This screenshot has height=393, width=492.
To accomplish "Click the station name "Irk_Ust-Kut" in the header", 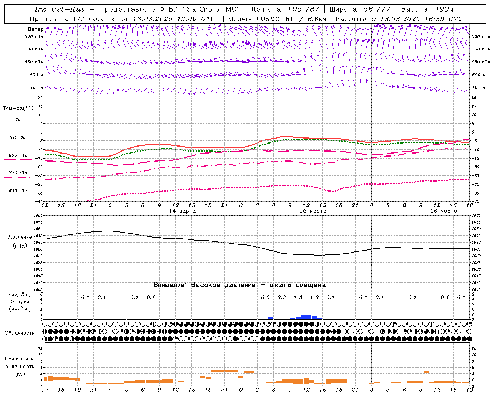I will pyautogui.click(x=59, y=9).
